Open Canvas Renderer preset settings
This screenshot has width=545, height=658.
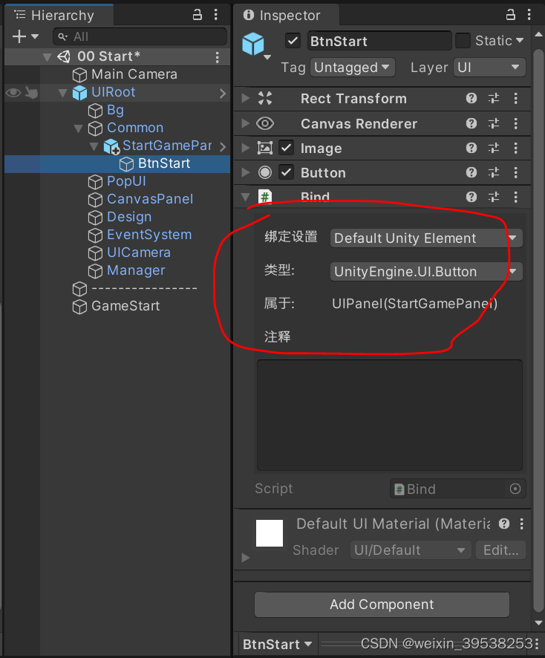point(494,123)
